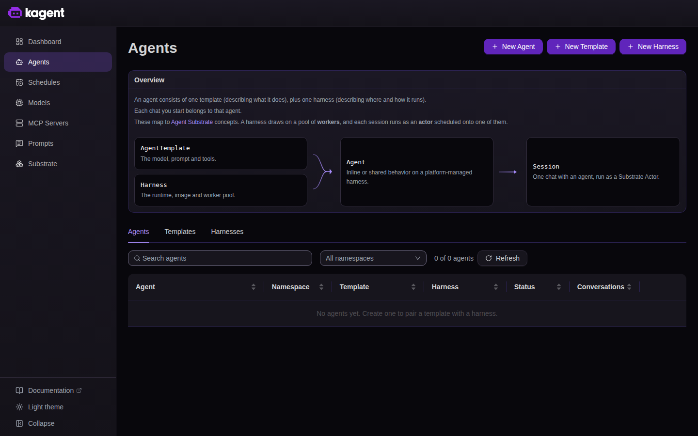
Task: Sort by Agent column using sort arrows
Action: [x=254, y=287]
